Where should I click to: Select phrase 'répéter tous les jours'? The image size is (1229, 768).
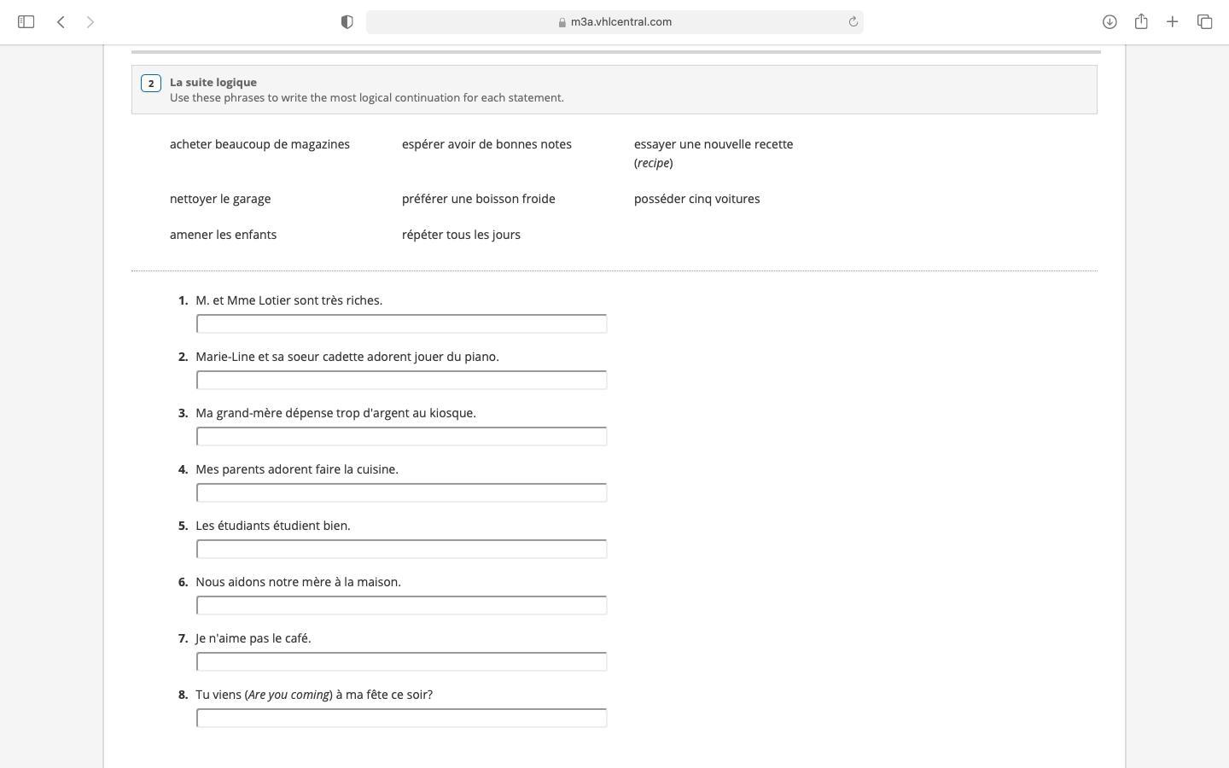pos(461,235)
